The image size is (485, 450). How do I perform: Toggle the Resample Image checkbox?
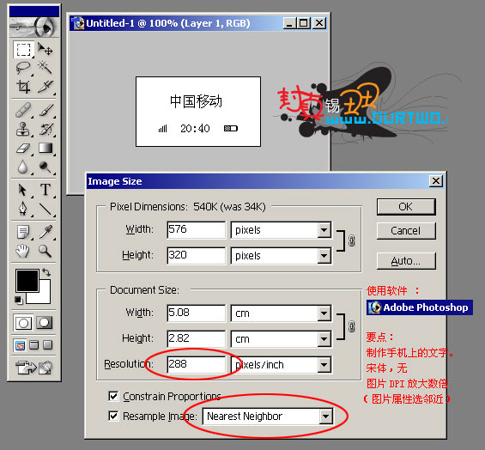click(x=113, y=416)
